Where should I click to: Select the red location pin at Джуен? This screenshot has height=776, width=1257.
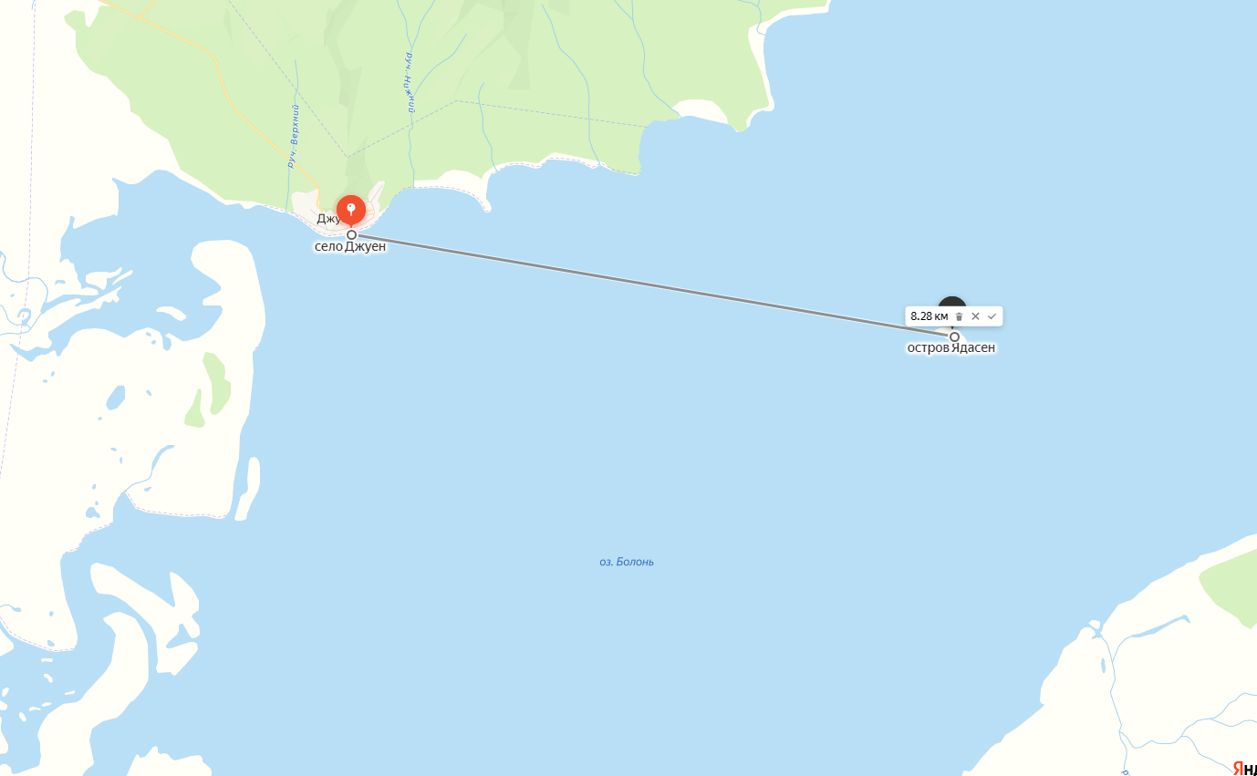tap(351, 211)
